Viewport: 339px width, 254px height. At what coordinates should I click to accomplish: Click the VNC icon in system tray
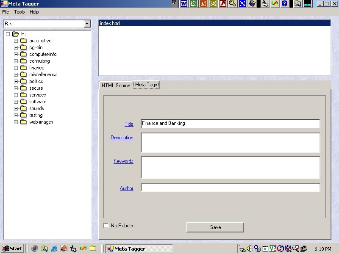click(x=273, y=248)
